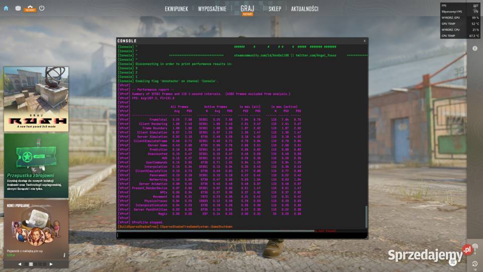Click the info icon on right sidebar
The height and width of the screenshot is (272, 483).
point(474,48)
